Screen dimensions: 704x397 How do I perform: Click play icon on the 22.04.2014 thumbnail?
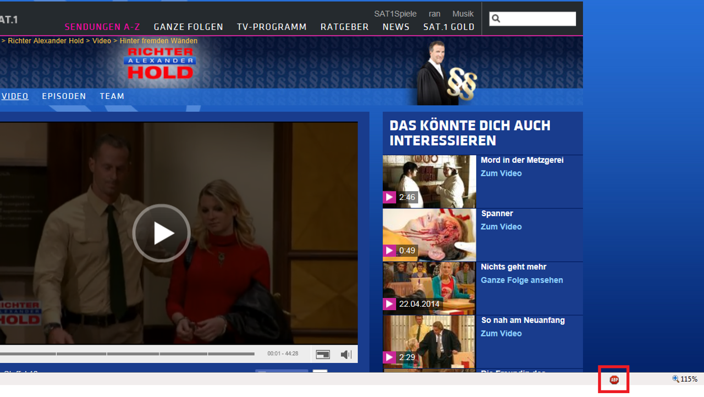tap(389, 304)
